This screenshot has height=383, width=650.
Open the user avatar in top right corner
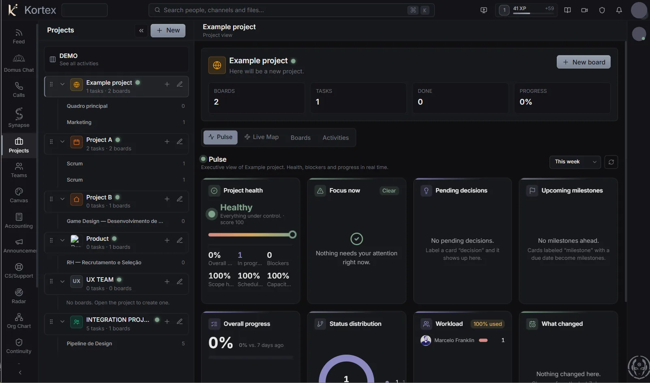point(639,10)
